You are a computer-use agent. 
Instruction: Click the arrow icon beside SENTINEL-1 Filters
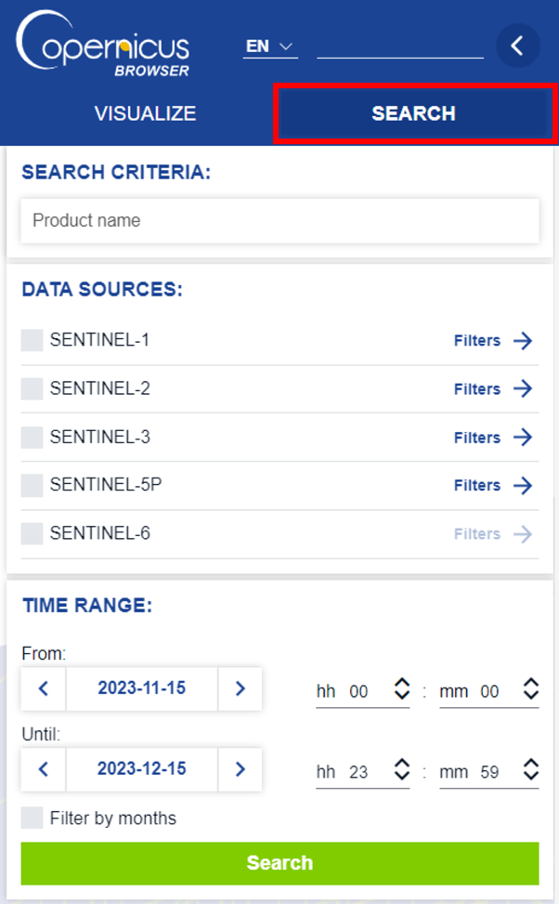523,340
